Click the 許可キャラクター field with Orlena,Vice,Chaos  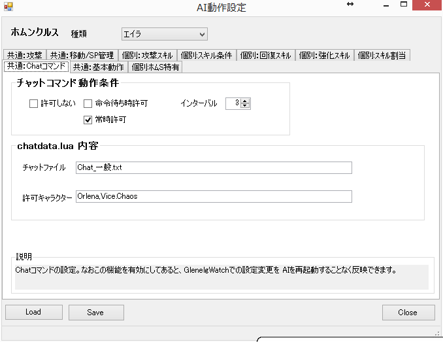(214, 196)
